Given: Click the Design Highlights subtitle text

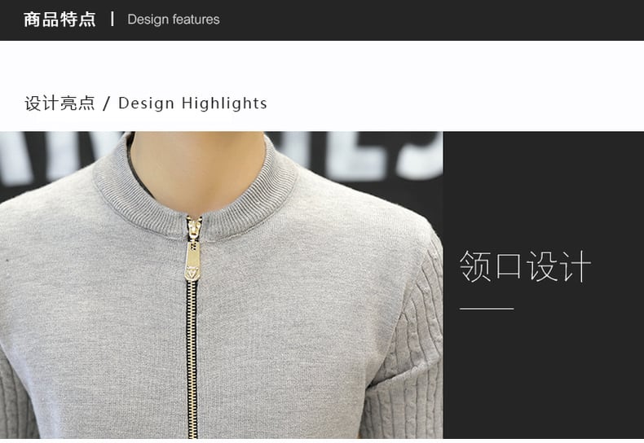Looking at the screenshot, I should coord(192,103).
